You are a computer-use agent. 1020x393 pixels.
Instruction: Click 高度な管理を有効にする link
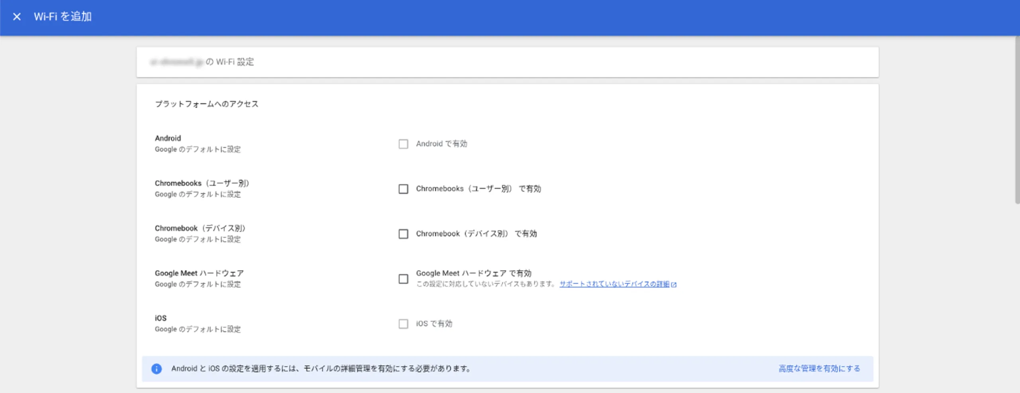pyautogui.click(x=819, y=369)
